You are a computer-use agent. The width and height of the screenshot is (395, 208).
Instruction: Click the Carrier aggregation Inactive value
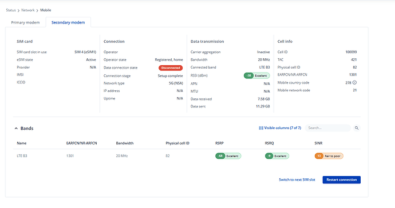click(x=263, y=52)
